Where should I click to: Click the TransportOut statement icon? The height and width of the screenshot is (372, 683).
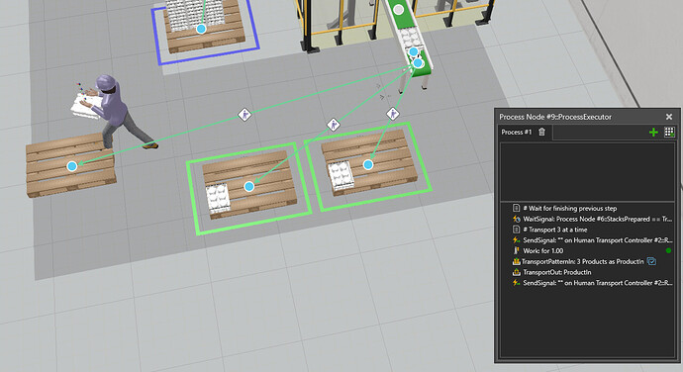[x=516, y=272]
